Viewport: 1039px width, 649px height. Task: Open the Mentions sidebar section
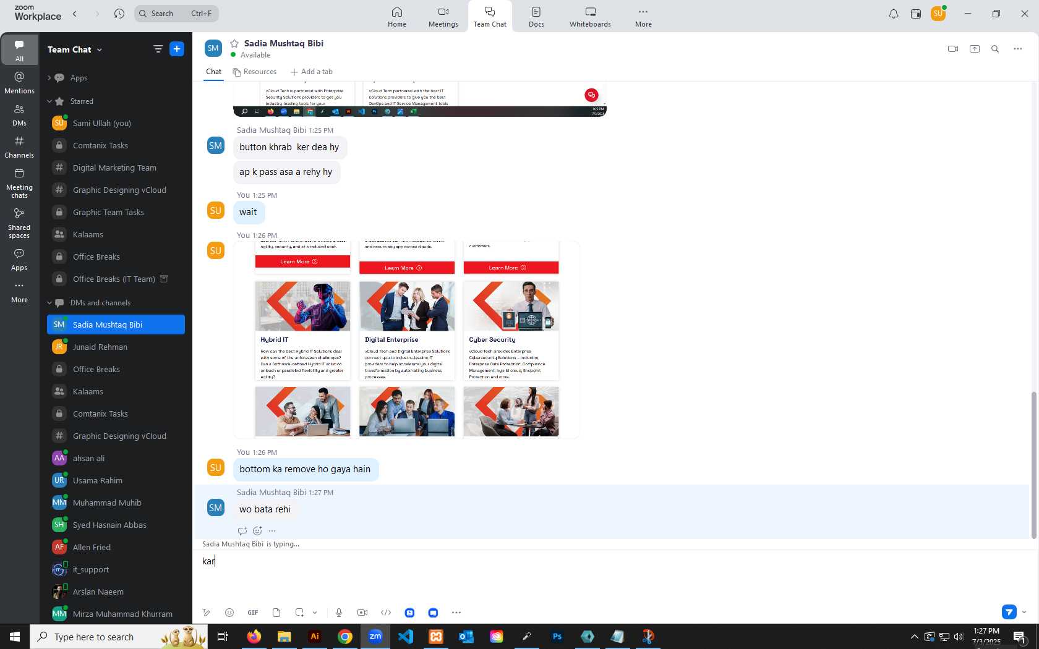(19, 83)
